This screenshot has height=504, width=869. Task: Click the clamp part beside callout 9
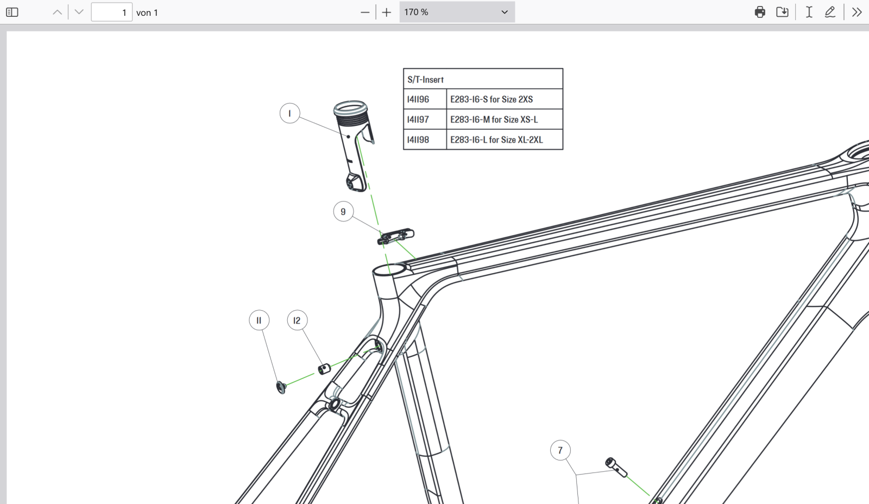tap(396, 236)
